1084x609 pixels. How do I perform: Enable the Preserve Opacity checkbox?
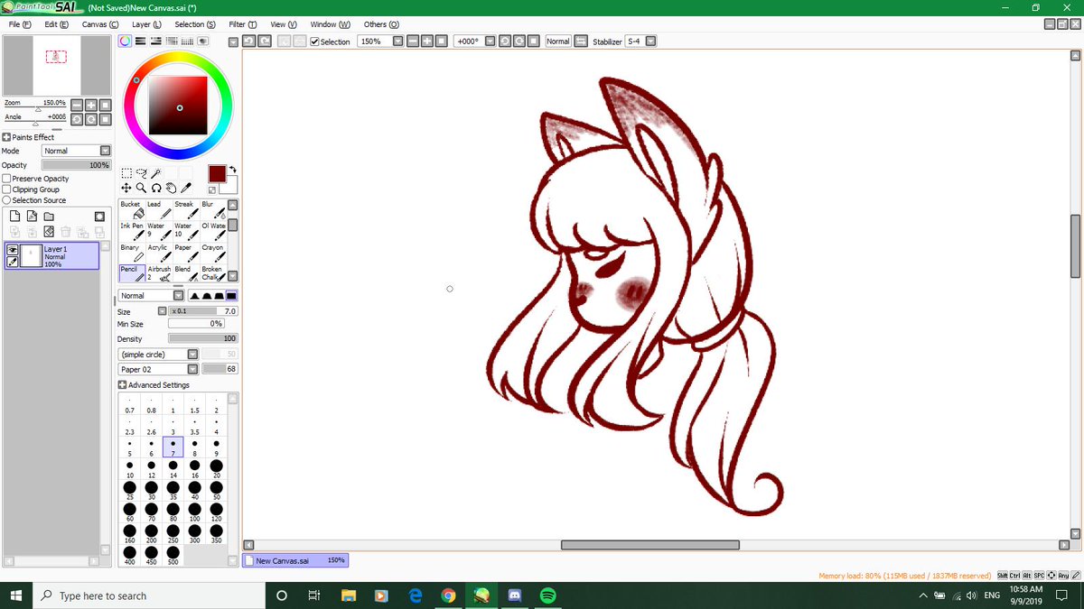(7, 179)
